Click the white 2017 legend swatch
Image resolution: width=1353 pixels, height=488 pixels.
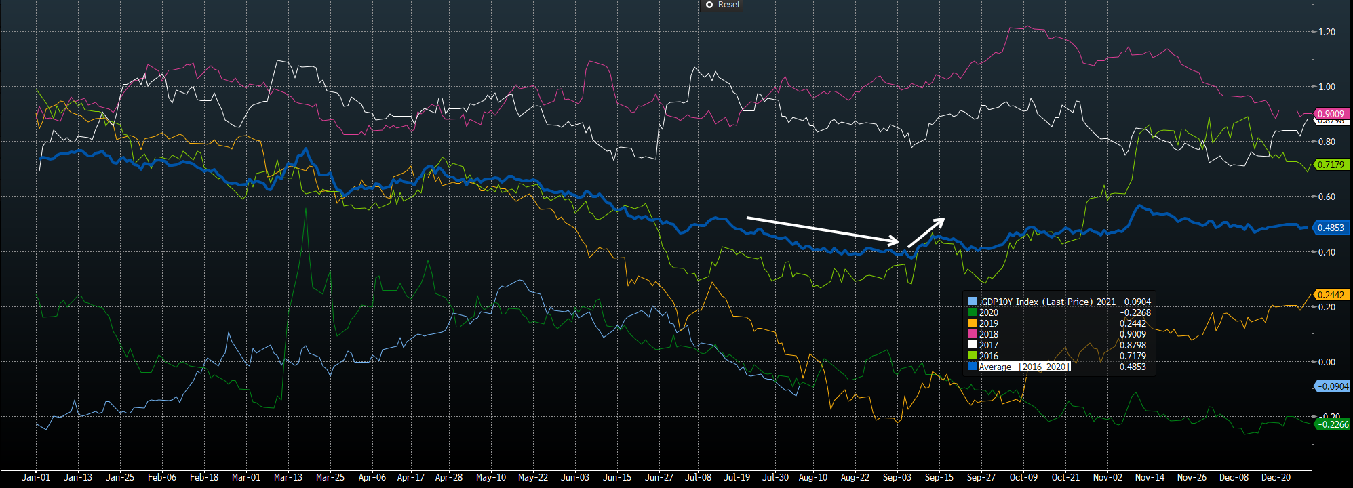pos(973,345)
